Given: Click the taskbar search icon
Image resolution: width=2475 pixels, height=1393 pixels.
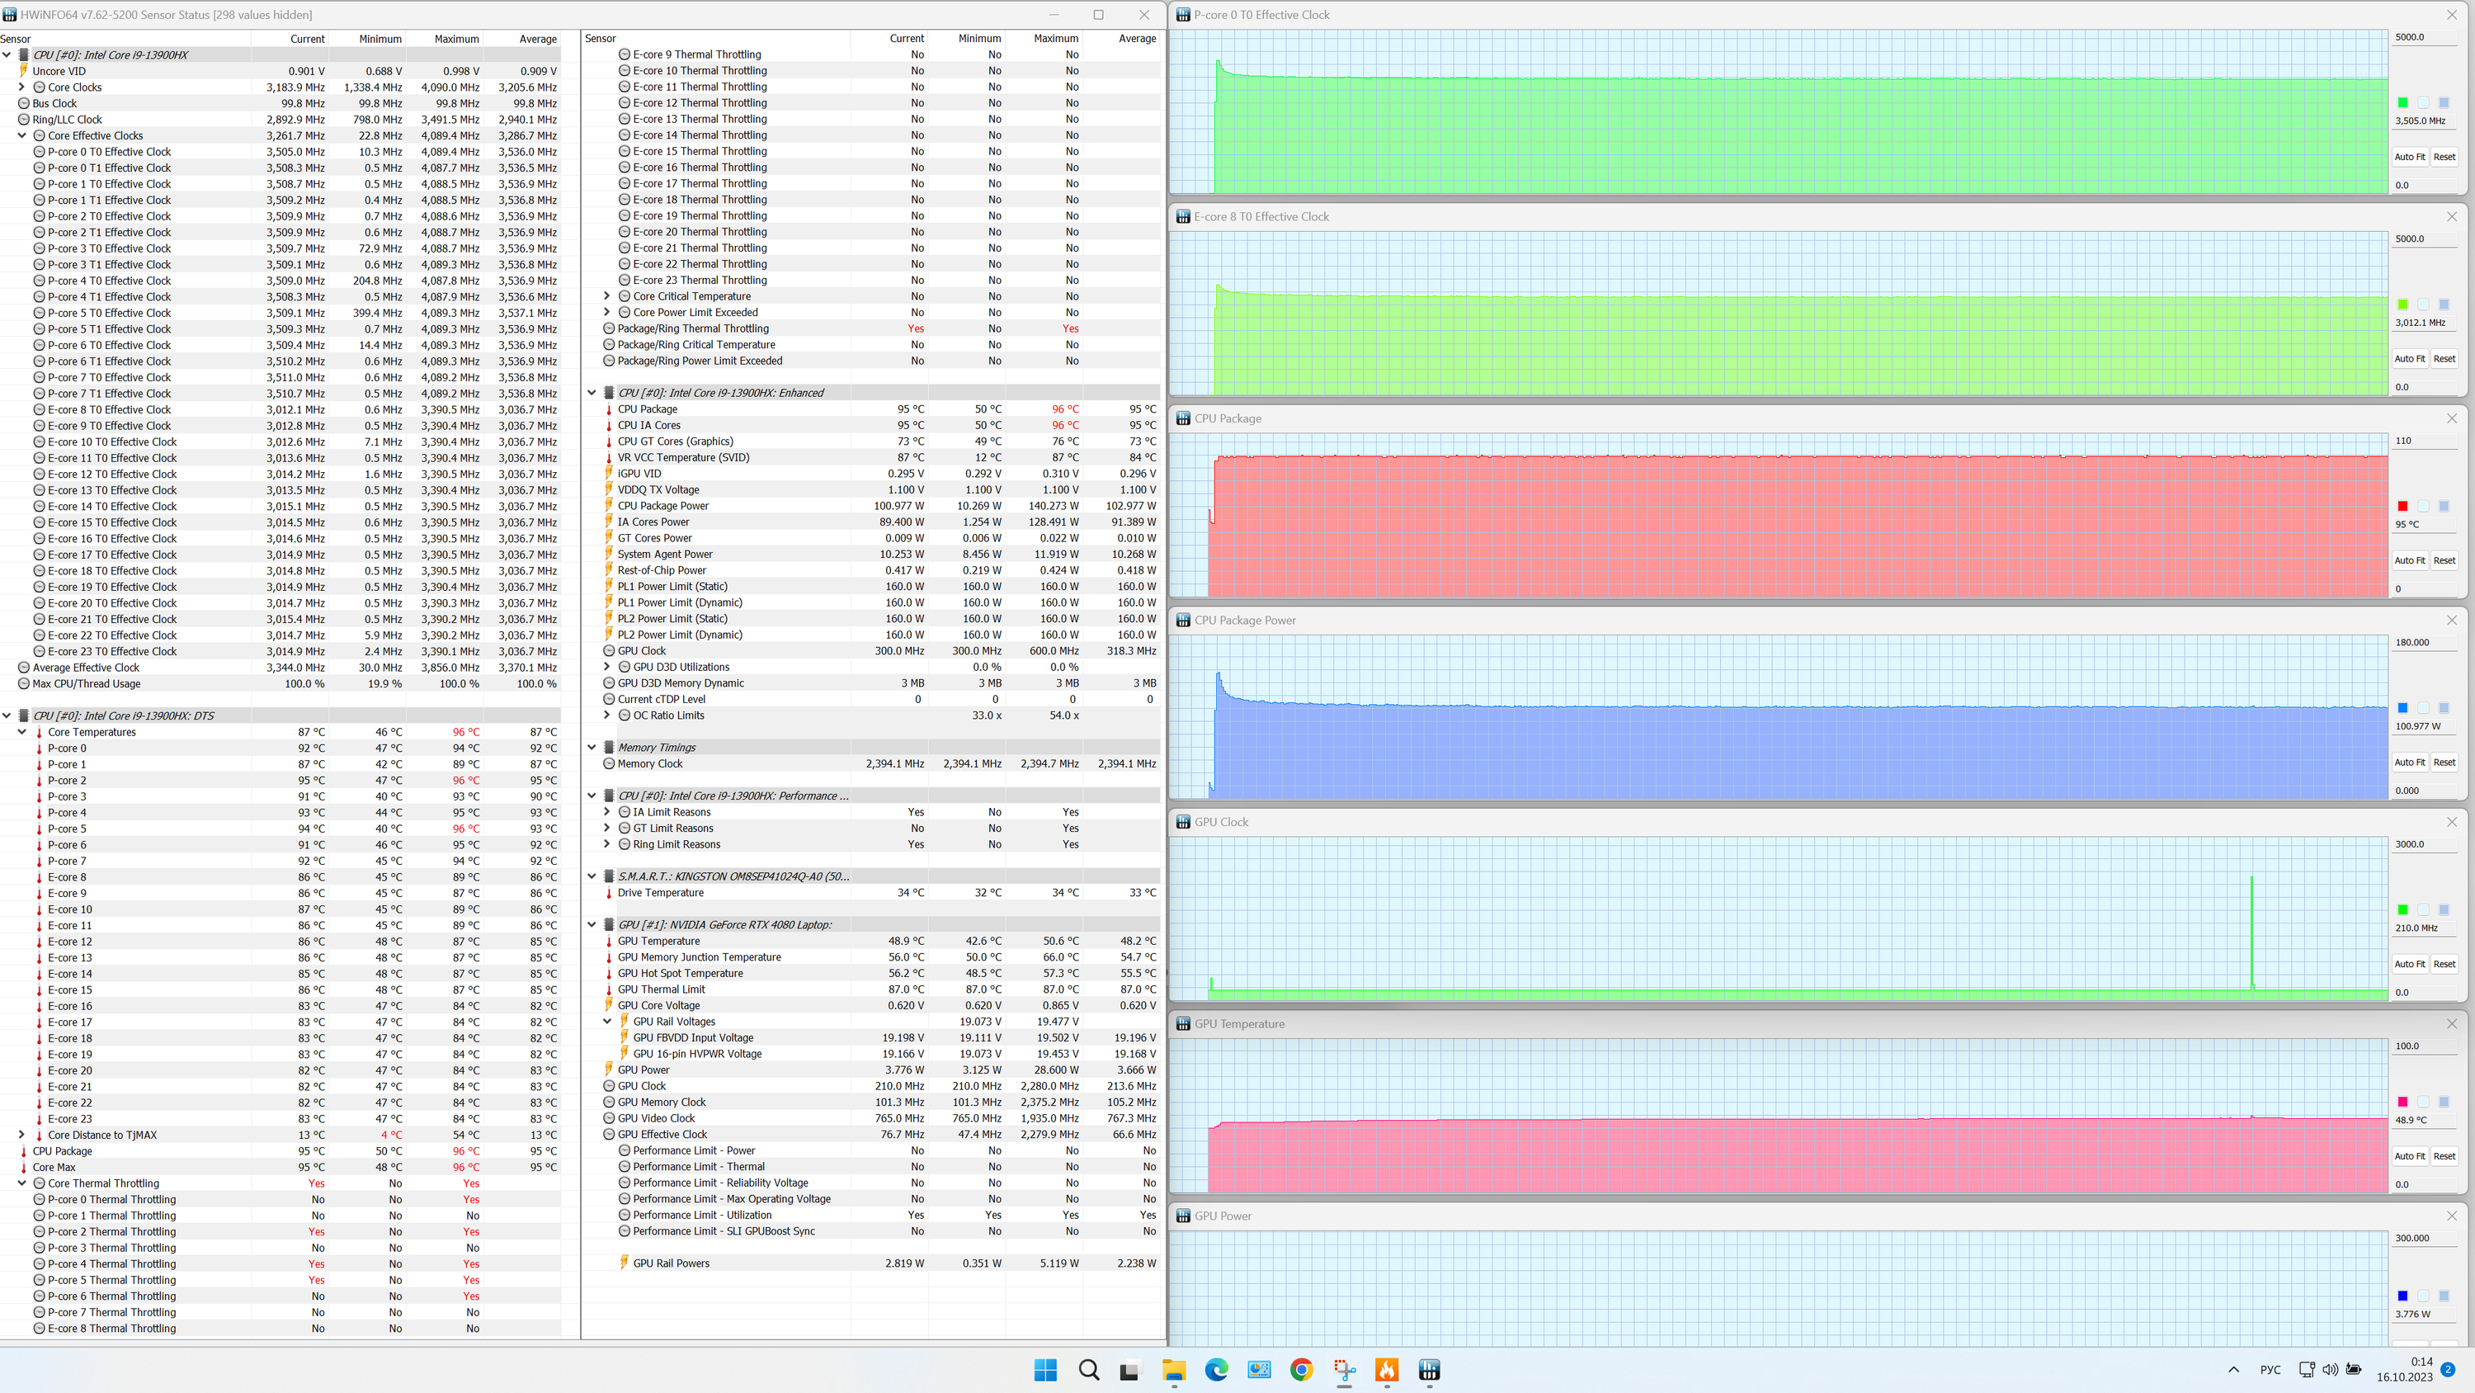Looking at the screenshot, I should pos(1087,1370).
